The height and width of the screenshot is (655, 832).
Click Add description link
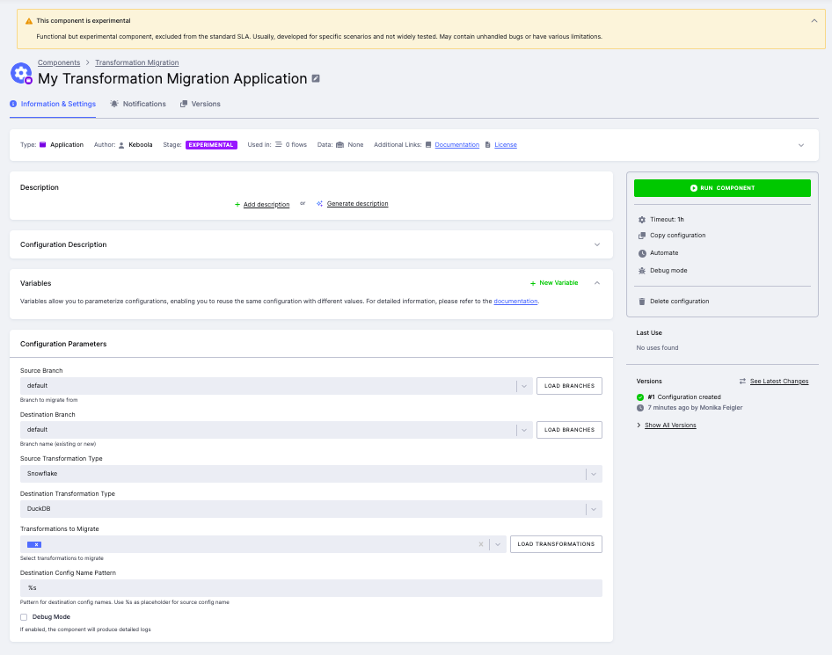pos(266,204)
